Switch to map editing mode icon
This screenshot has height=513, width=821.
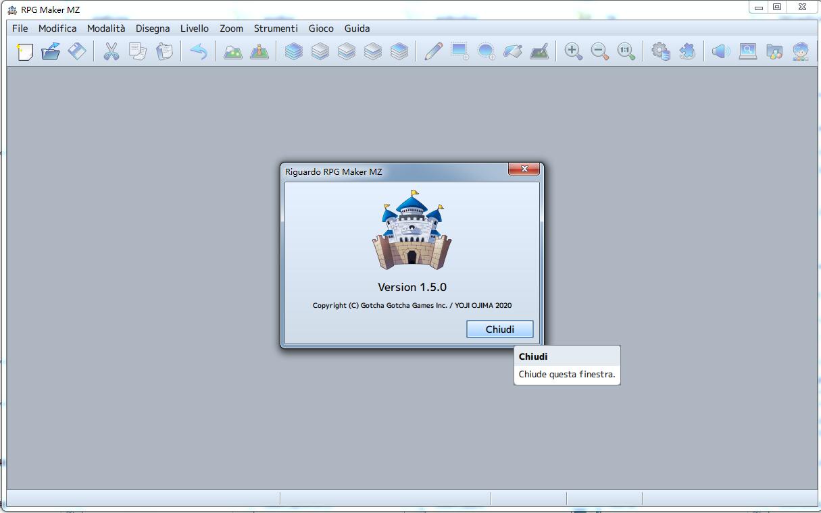coord(233,51)
